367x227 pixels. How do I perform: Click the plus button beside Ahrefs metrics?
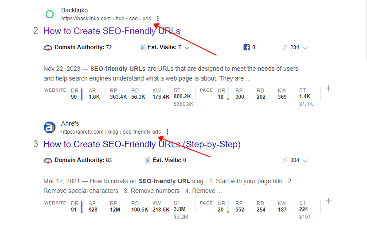328,201
